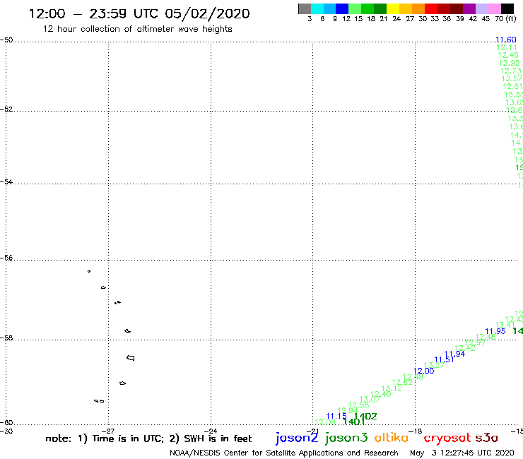This screenshot has width=523, height=459.
Task: Click the blue wave height value 11.60
Action: point(505,40)
